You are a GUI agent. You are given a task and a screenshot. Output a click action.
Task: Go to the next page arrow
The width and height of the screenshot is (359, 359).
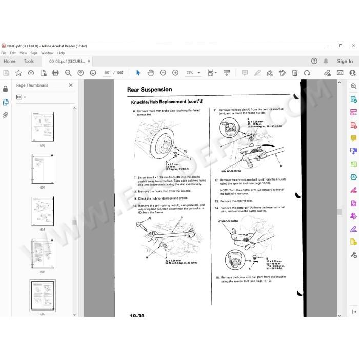coord(93,73)
